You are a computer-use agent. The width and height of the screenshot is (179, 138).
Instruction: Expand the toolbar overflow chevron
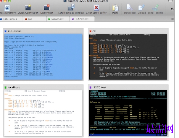tap(172, 9)
